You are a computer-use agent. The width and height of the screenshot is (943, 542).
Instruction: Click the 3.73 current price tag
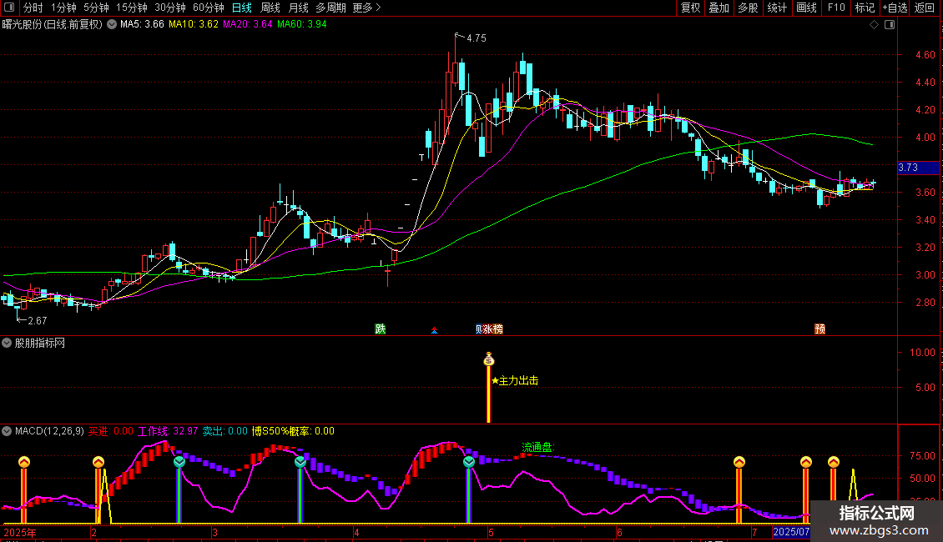(x=918, y=168)
